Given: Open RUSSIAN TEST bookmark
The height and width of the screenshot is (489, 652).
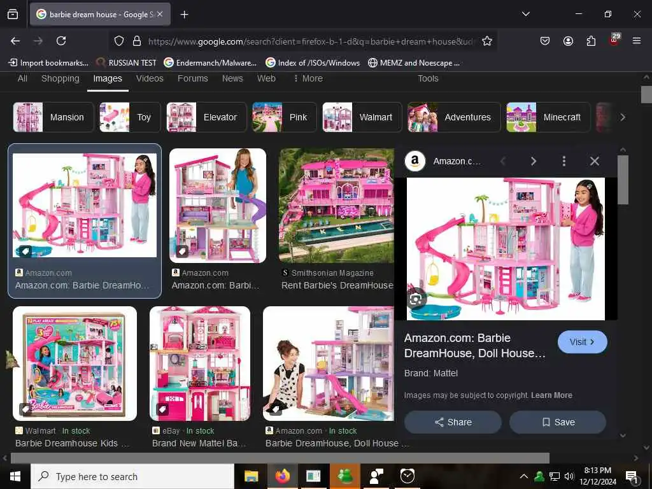Looking at the screenshot, I should pos(127,63).
